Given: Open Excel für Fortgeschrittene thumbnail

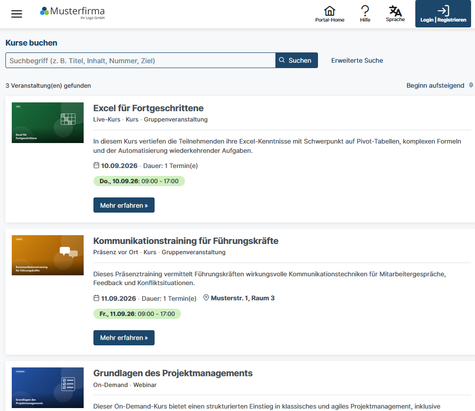Looking at the screenshot, I should [x=47, y=122].
